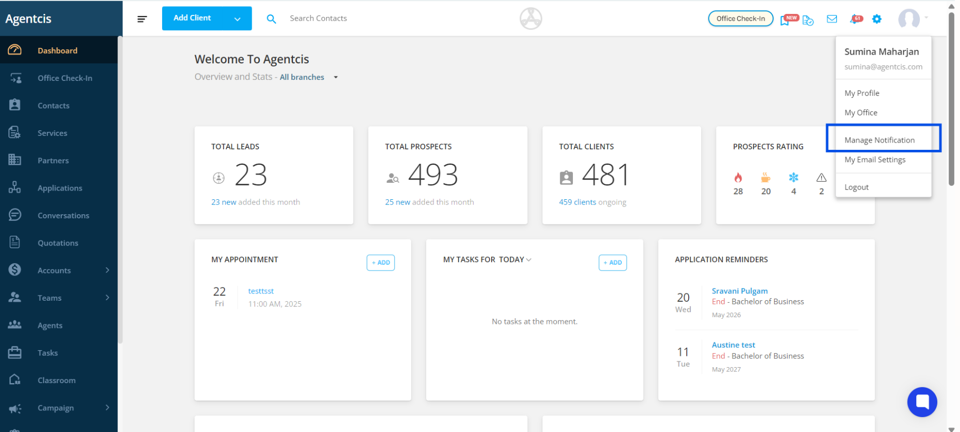Click the Campaign megaphone icon

[x=14, y=408]
